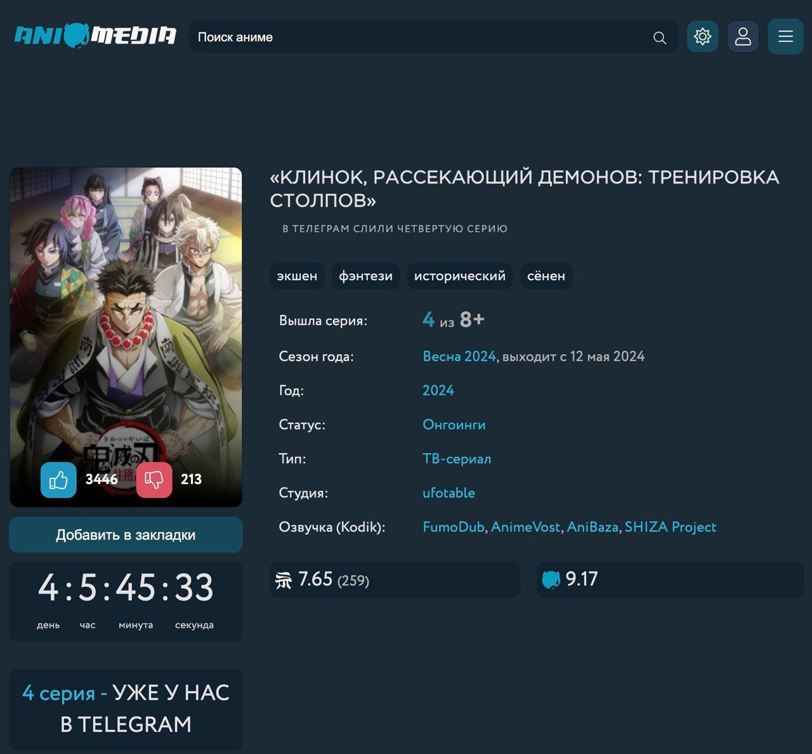Select the фэнтези genre tag
This screenshot has height=754, width=812.
tap(365, 276)
